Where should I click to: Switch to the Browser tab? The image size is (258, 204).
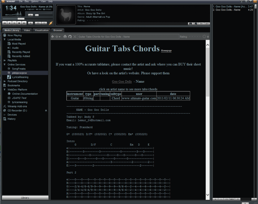coord(58,30)
